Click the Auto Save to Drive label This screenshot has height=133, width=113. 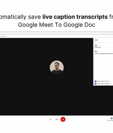coord(103,81)
